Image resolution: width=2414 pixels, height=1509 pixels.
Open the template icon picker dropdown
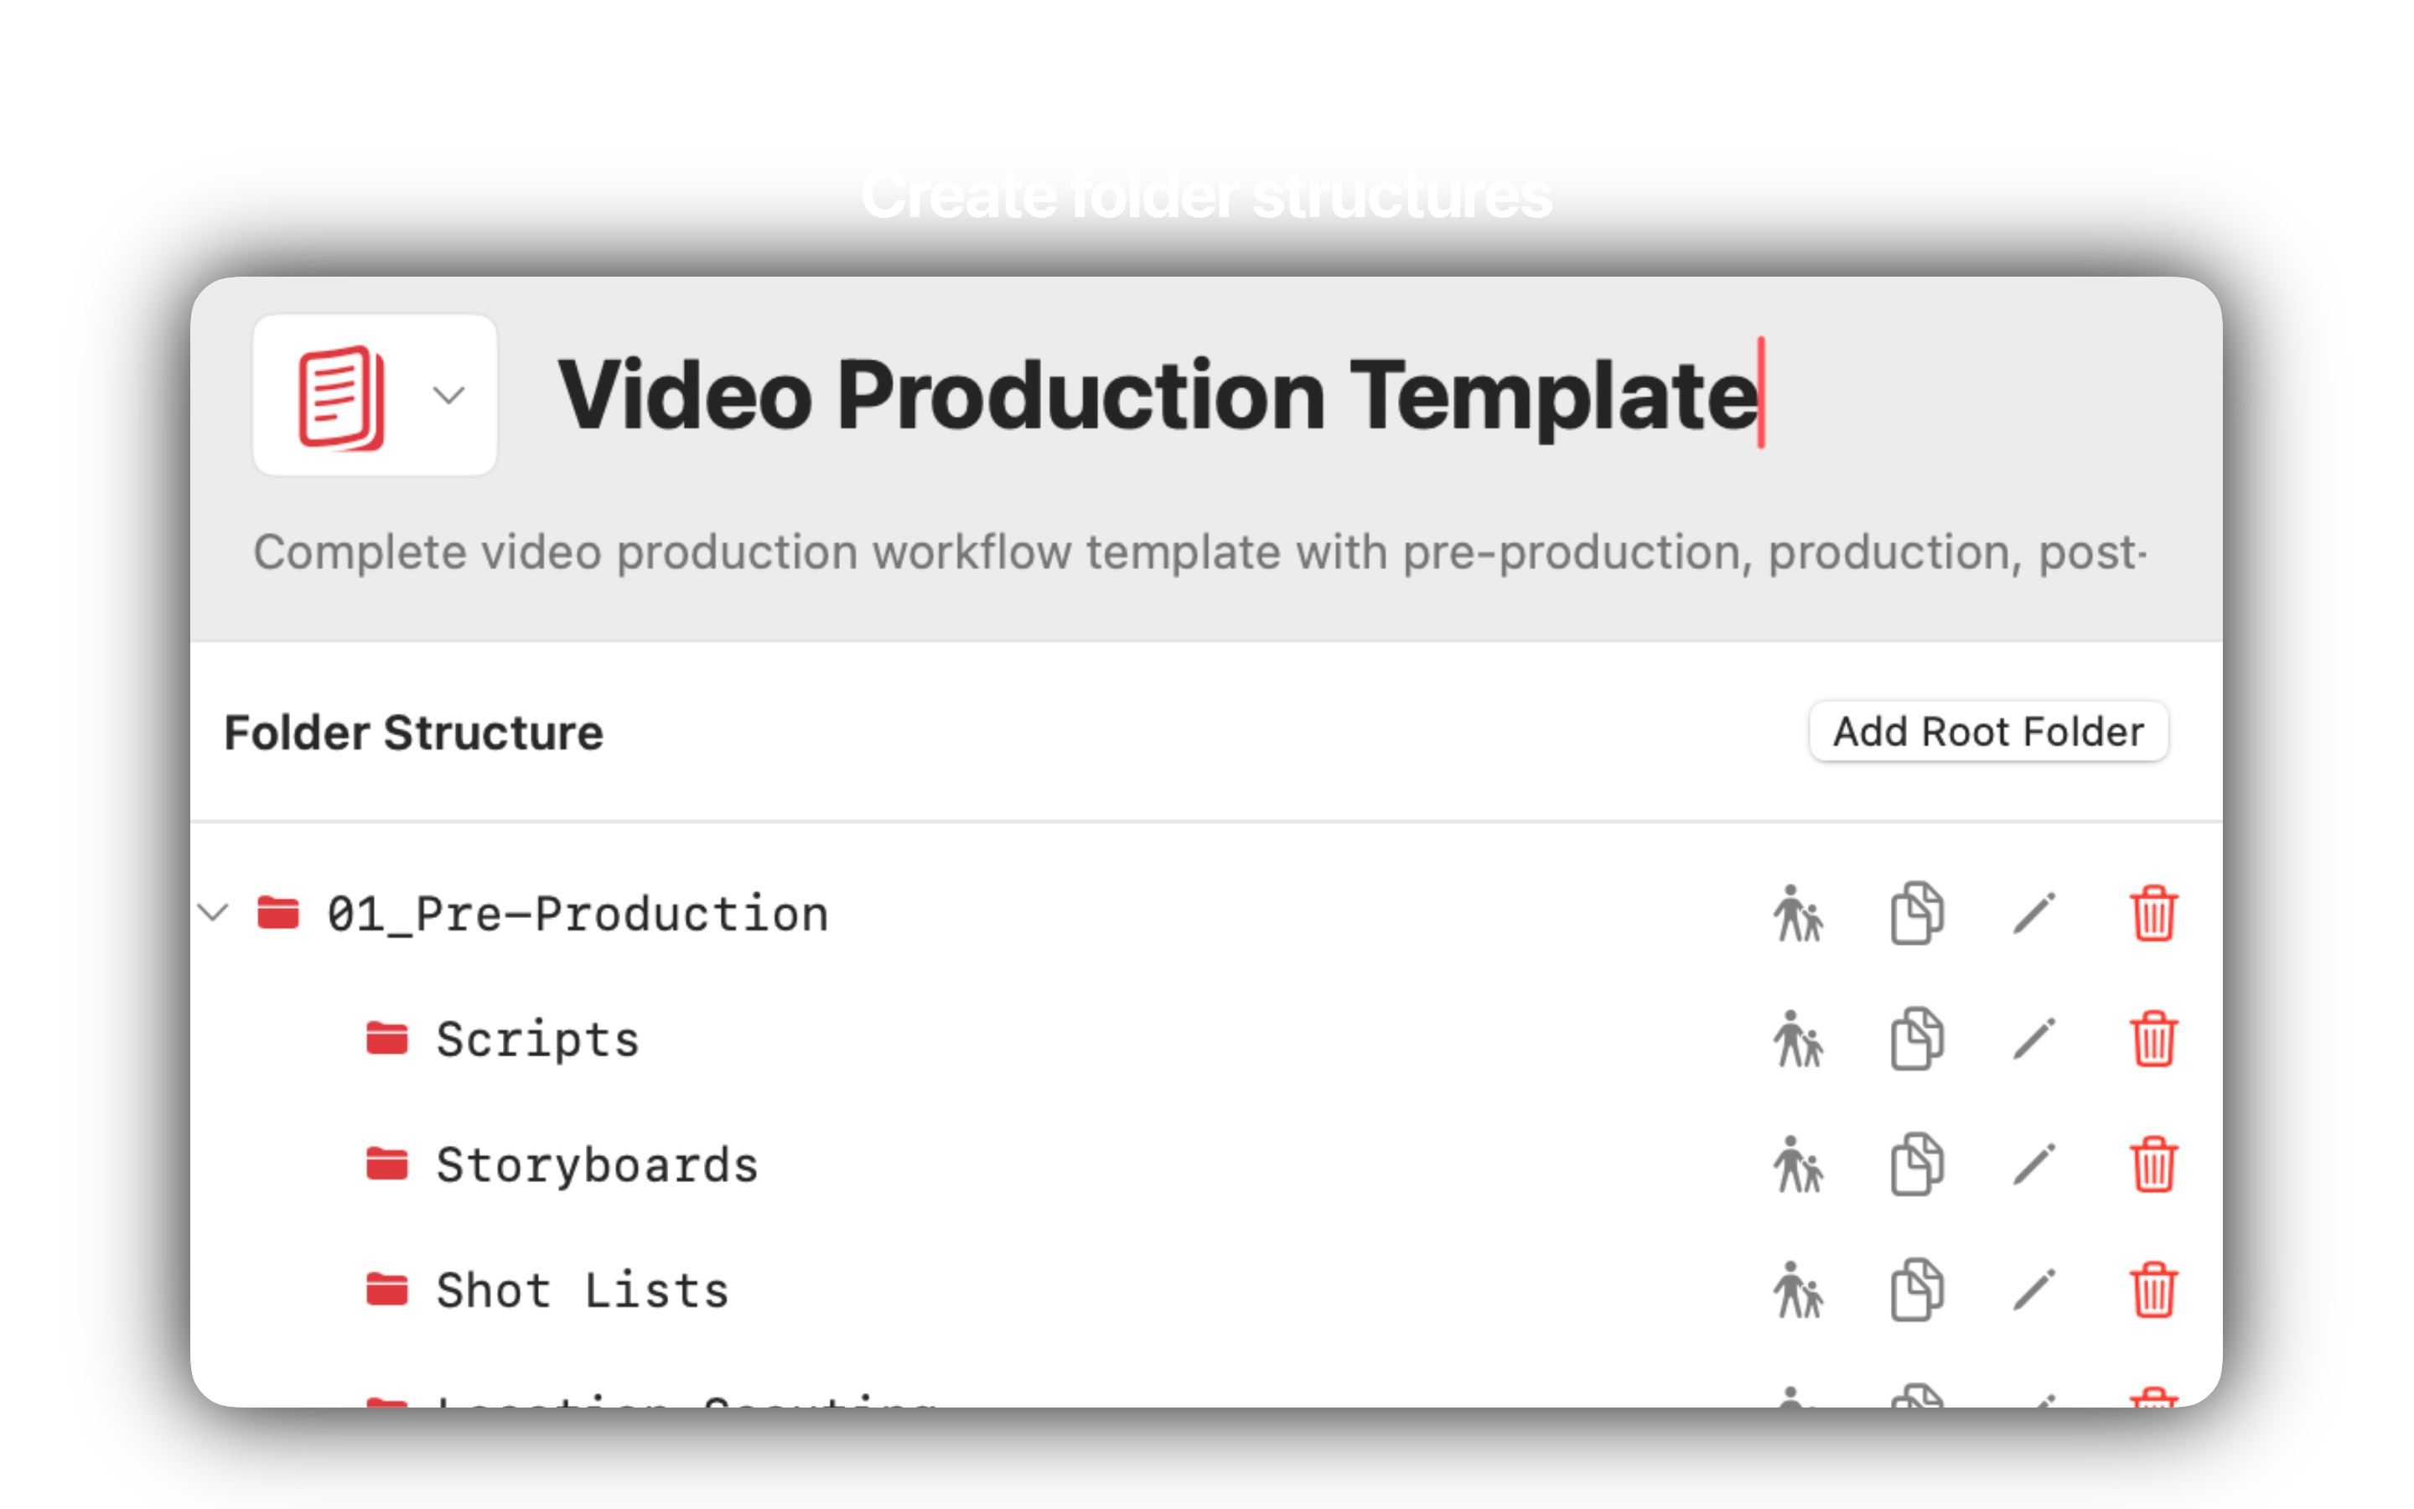[449, 395]
